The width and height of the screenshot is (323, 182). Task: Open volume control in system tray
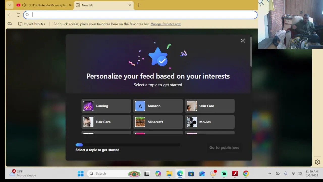[x=300, y=173]
